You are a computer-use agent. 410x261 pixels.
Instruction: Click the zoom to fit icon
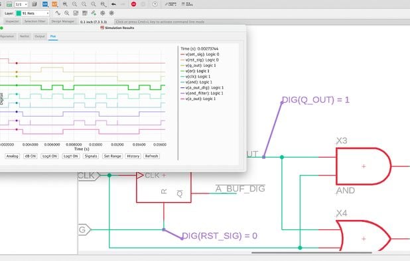(x=65, y=4)
